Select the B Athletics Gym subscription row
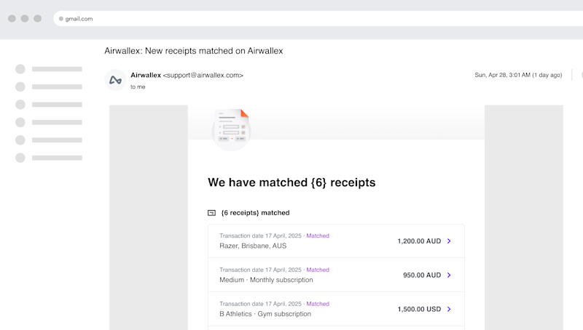Screen dimensions: 583x330 click(336, 309)
